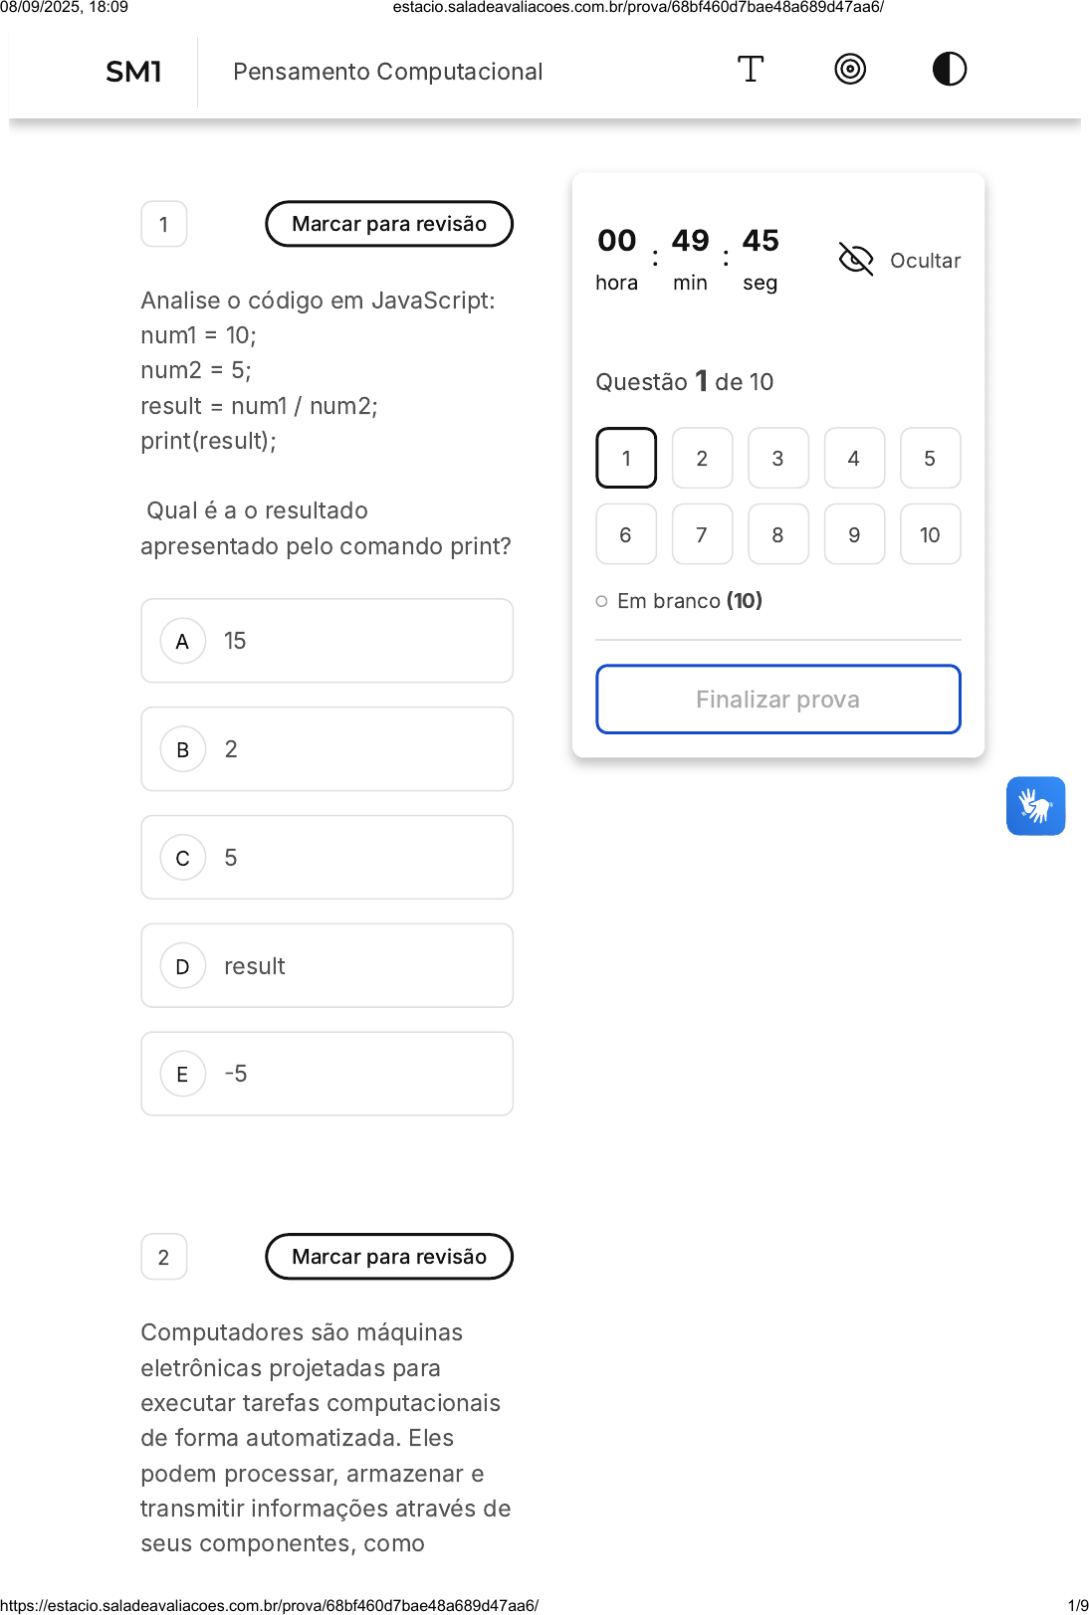Select answer A with value 15
The height and width of the screenshot is (1615, 1089).
[327, 641]
